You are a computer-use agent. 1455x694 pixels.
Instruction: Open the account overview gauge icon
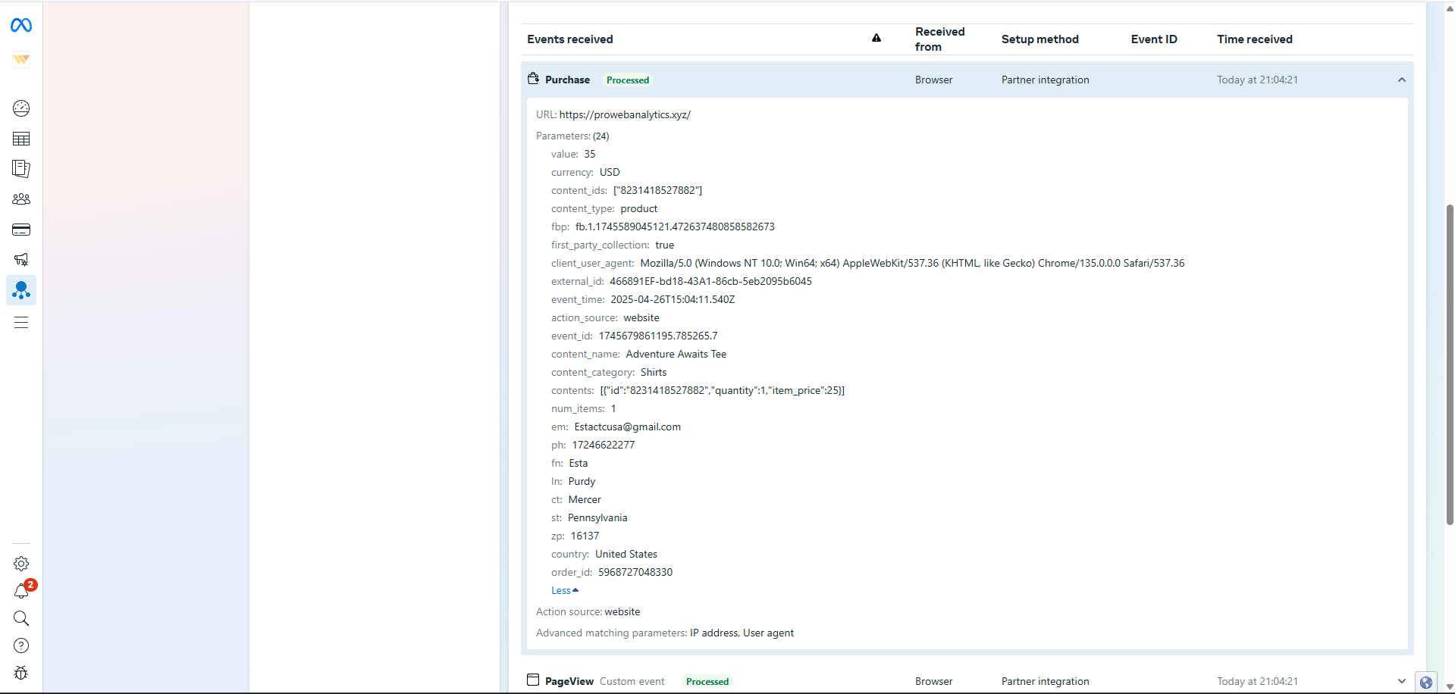(21, 108)
